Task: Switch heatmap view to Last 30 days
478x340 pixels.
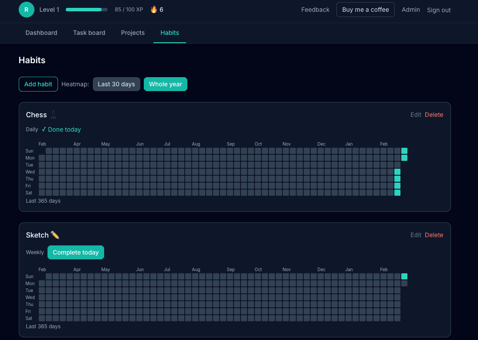Action: [x=116, y=84]
